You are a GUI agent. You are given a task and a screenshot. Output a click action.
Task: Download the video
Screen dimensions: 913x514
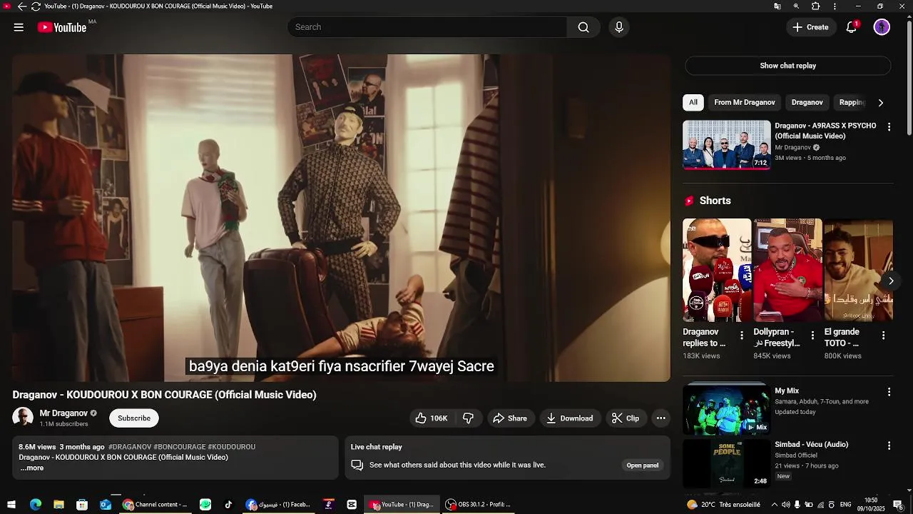[x=570, y=418]
